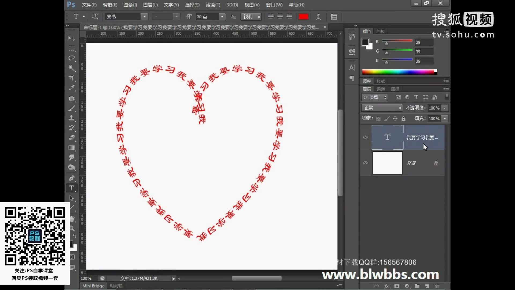This screenshot has height=290, width=515.
Task: Select the Rectangular Marquee tool
Action: 71,48
